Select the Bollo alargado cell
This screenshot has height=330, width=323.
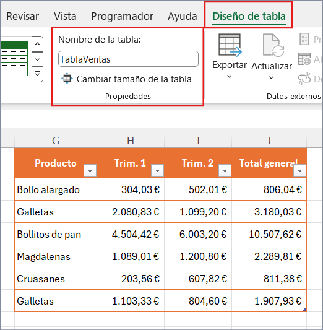[x=56, y=189]
